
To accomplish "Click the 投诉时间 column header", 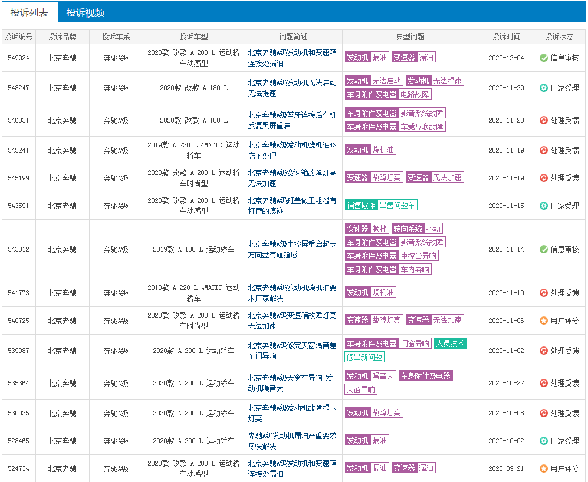I will 506,37.
